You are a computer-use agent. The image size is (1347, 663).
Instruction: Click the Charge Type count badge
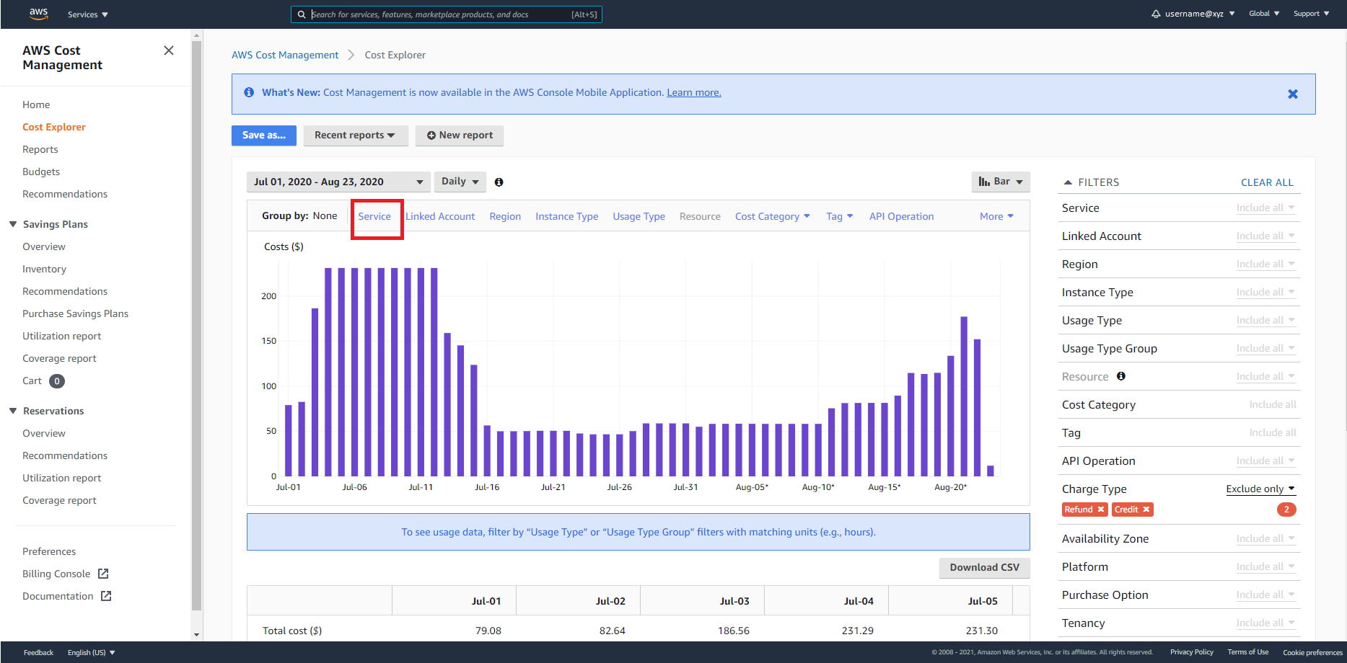[1286, 510]
